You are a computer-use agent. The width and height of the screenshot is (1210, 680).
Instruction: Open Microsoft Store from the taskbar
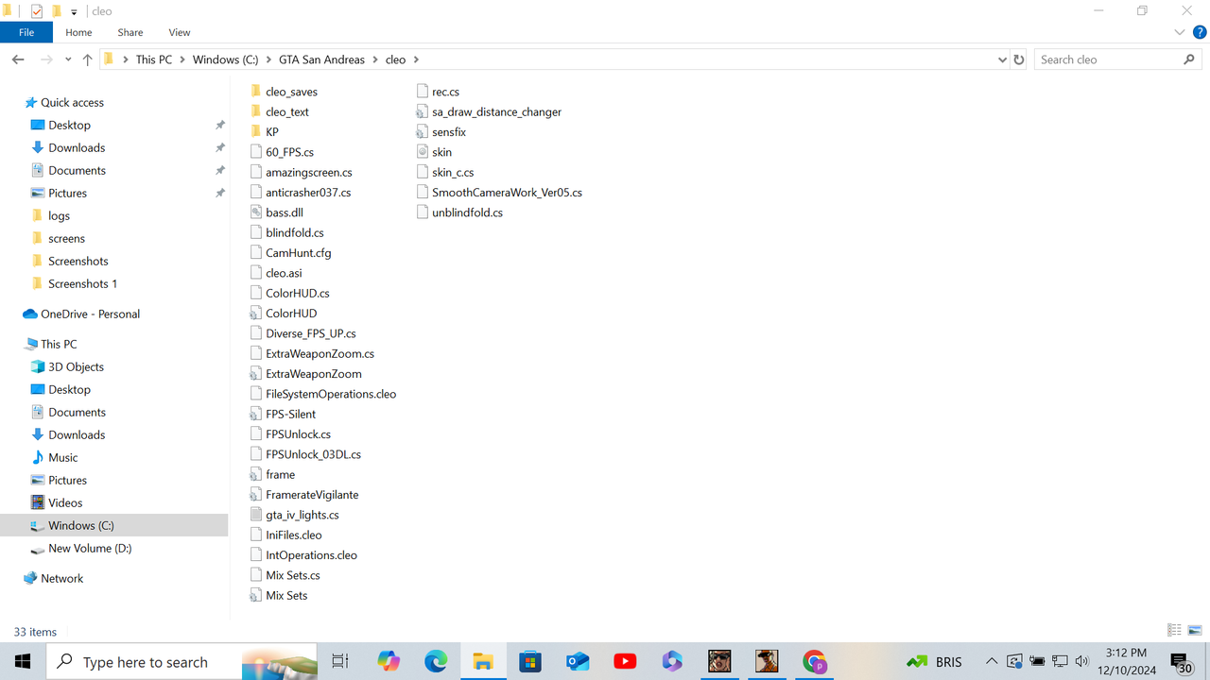(529, 661)
